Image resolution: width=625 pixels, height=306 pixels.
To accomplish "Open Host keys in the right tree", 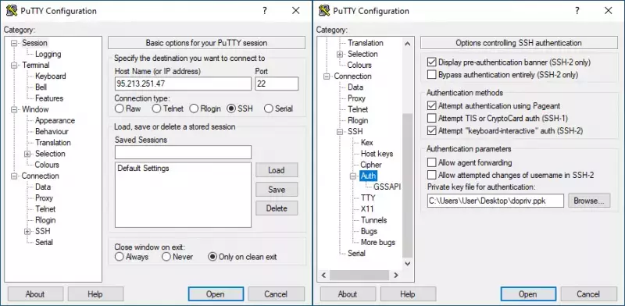I will (x=377, y=154).
